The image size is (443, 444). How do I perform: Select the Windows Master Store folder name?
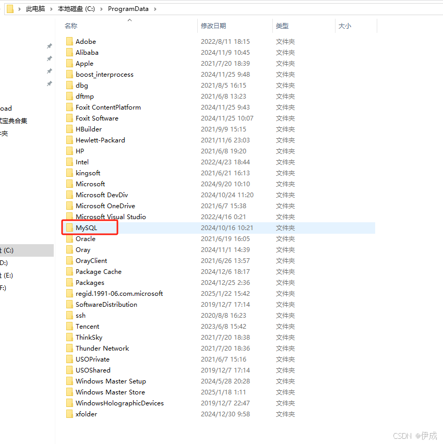tap(110, 392)
